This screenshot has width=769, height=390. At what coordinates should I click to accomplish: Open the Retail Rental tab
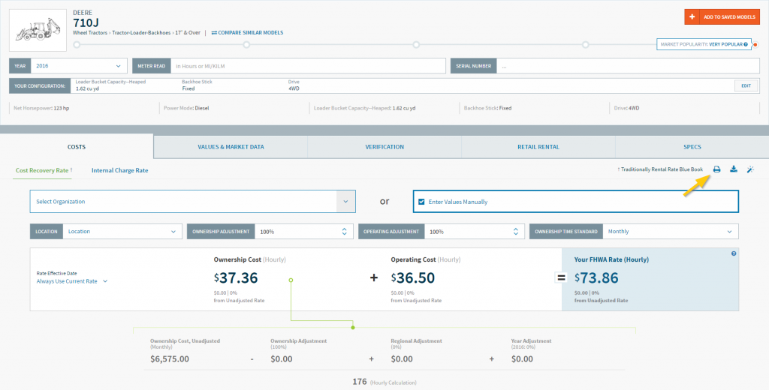538,146
